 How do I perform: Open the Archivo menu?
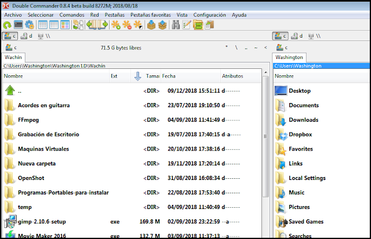point(13,15)
